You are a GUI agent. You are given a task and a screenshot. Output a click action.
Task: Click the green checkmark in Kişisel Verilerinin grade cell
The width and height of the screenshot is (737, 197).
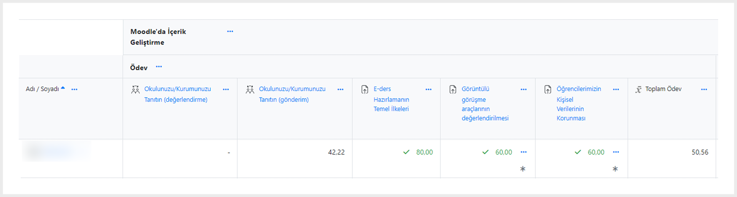click(x=578, y=152)
